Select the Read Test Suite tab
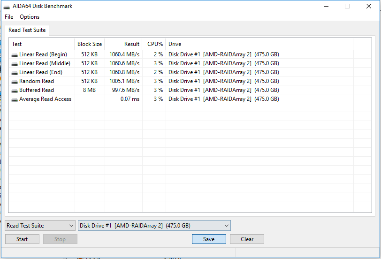381x259 pixels. 27,30
